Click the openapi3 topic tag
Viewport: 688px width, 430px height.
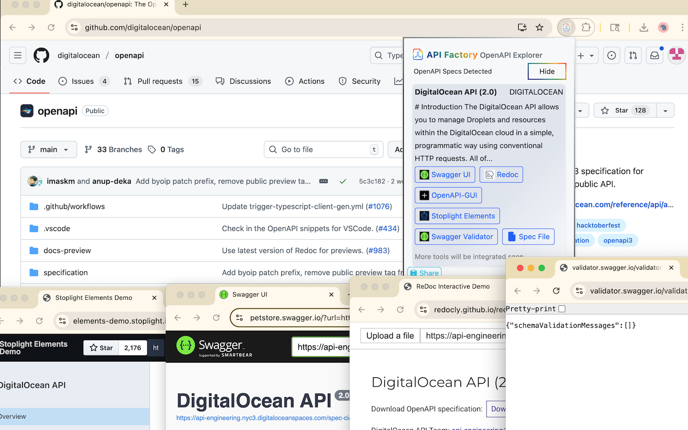tap(618, 240)
